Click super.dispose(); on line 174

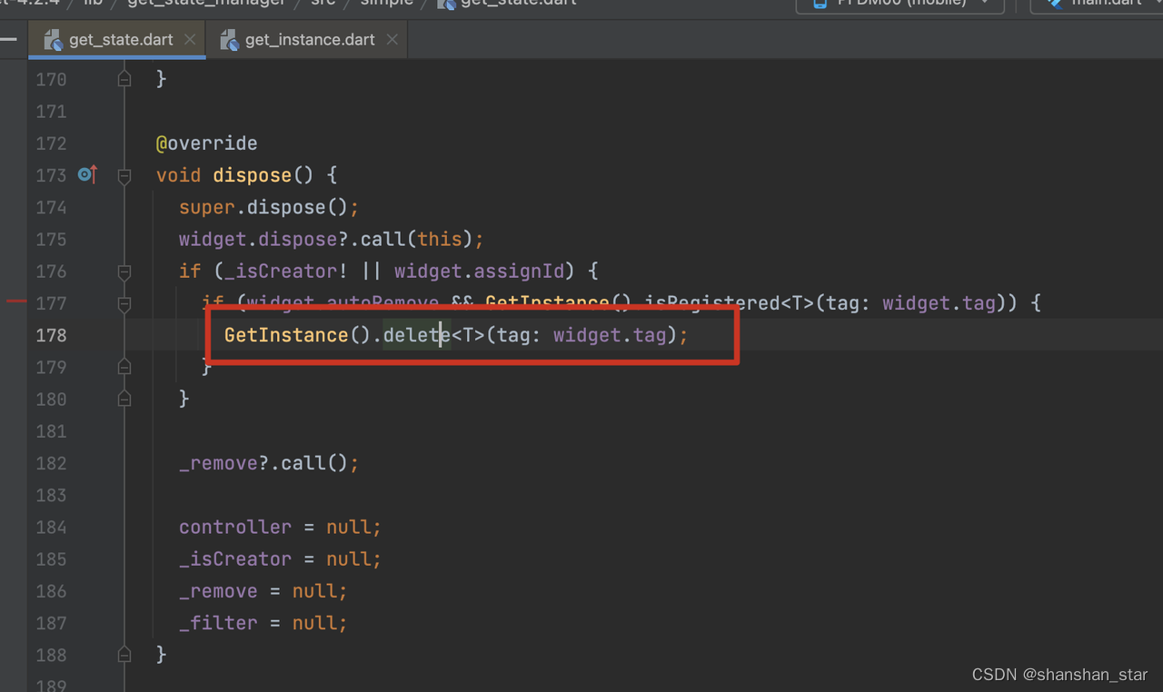pos(269,207)
